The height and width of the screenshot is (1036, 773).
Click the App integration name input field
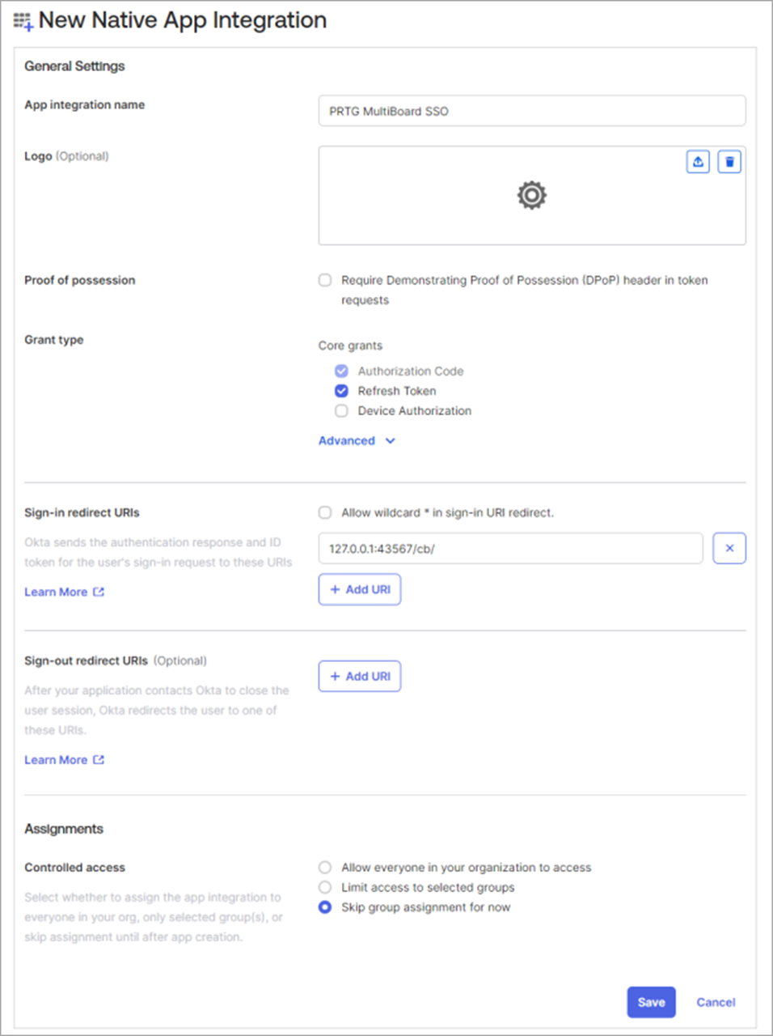click(x=532, y=111)
